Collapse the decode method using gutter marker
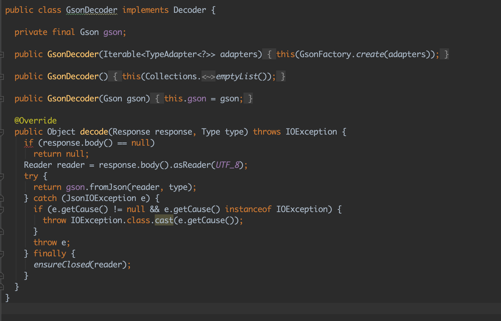 [1, 132]
